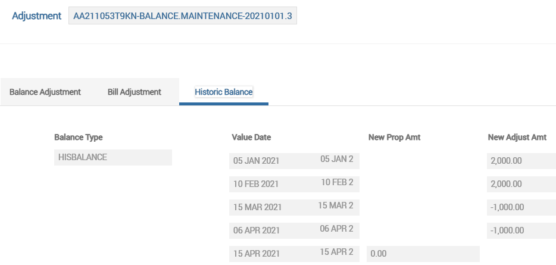Open the Bill Adjustment tab
This screenshot has height=265, width=556.
[x=135, y=92]
